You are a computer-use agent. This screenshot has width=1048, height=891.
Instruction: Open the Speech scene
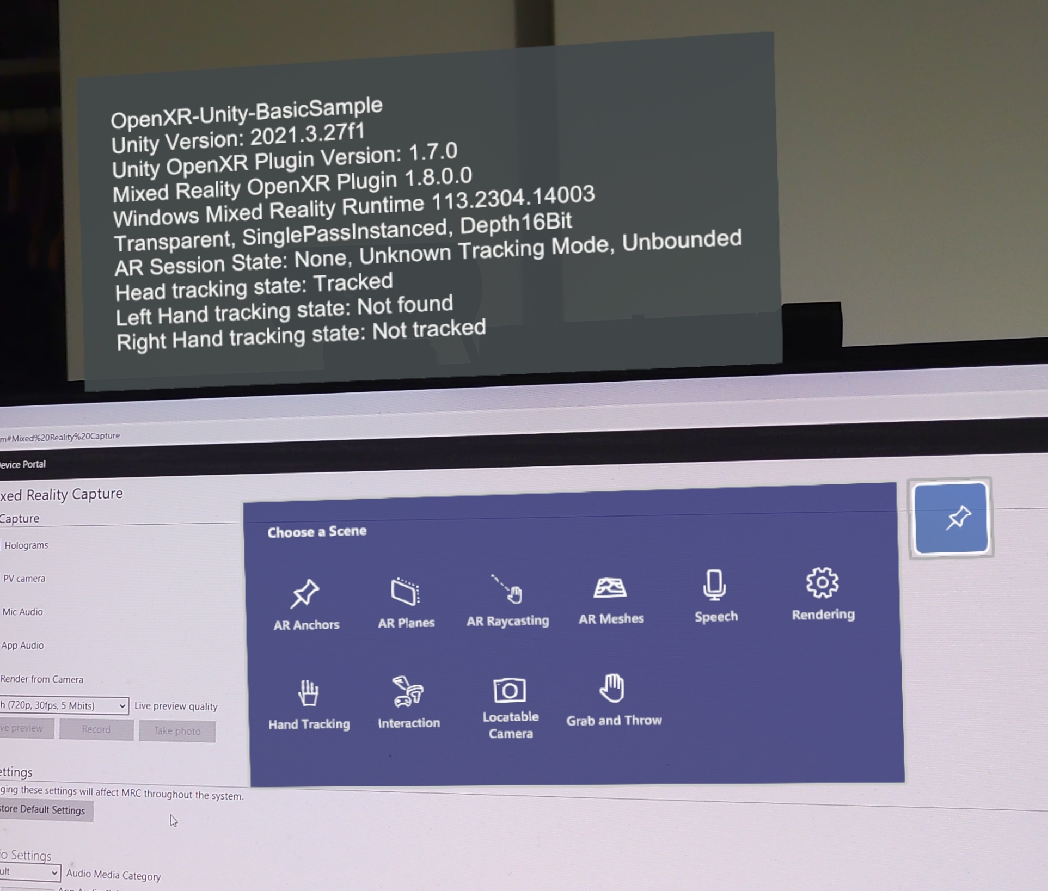(716, 597)
